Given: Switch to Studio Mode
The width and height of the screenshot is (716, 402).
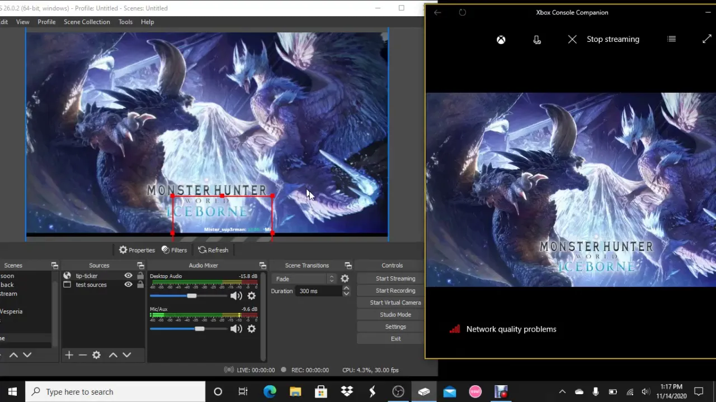Looking at the screenshot, I should 395,315.
